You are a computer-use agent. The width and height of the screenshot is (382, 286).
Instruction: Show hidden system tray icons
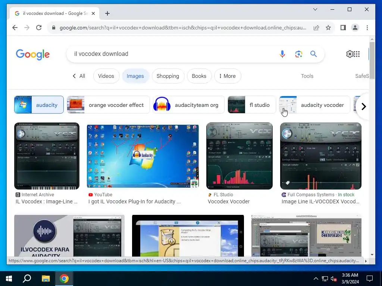click(316, 279)
